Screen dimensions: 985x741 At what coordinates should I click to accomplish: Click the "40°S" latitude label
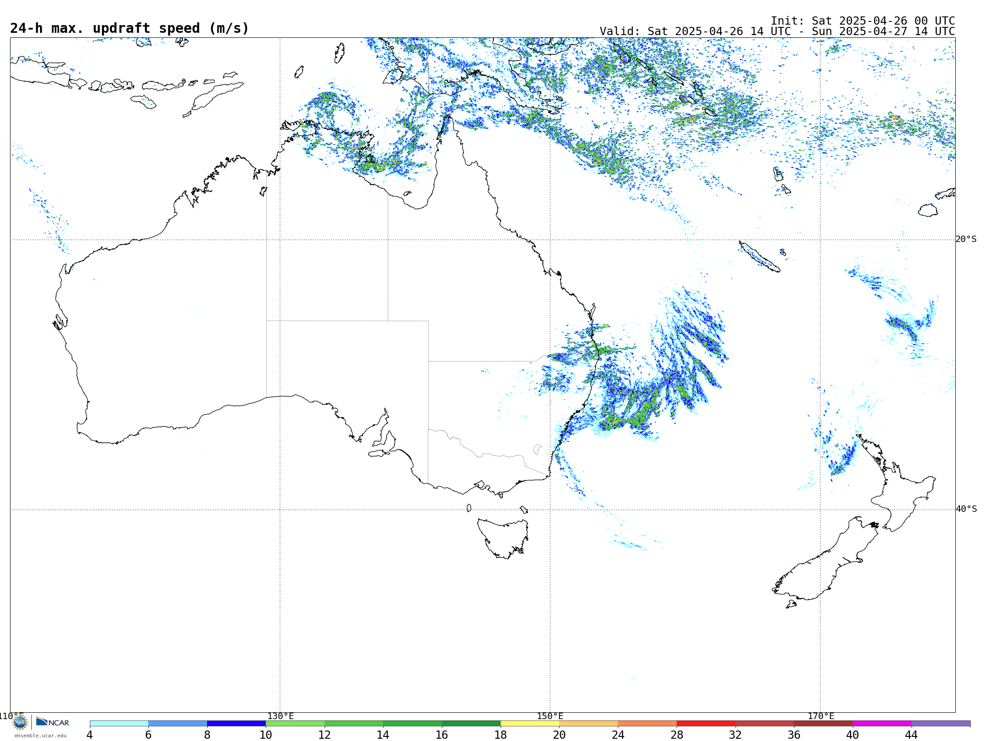pyautogui.click(x=966, y=509)
